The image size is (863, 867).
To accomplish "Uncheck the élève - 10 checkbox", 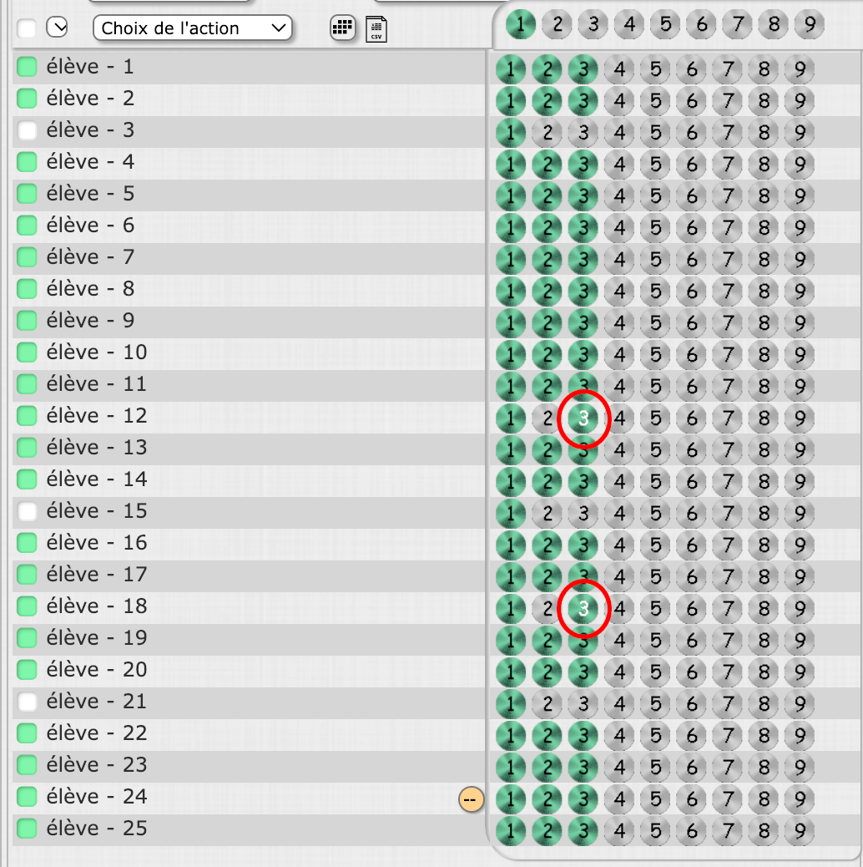I will (28, 352).
